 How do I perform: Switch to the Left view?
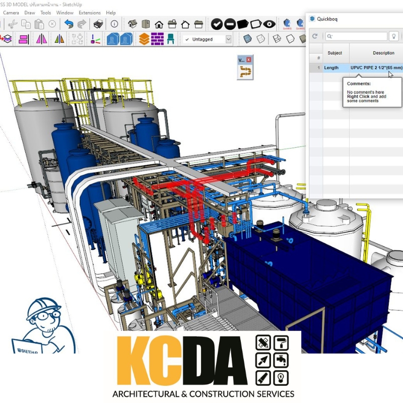(198, 24)
